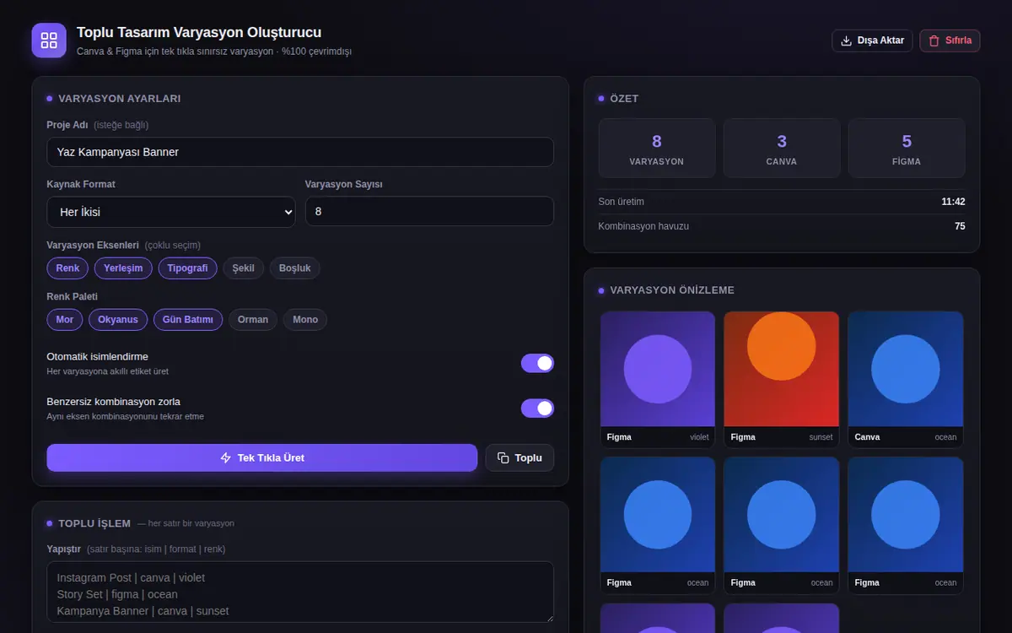This screenshot has height=633, width=1012.
Task: Open the Canva ocean variation thumbnail
Action: pyautogui.click(x=906, y=379)
